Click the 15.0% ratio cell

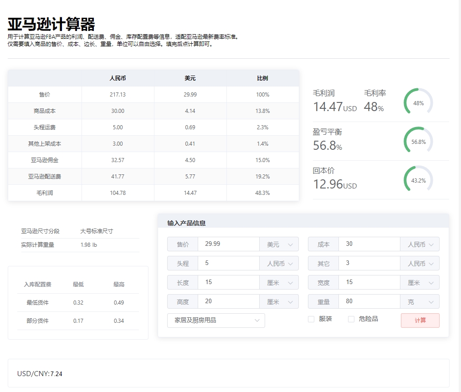coord(262,160)
